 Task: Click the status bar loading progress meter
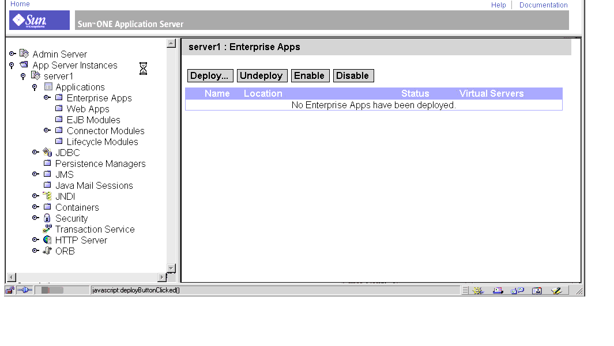[x=62, y=290]
